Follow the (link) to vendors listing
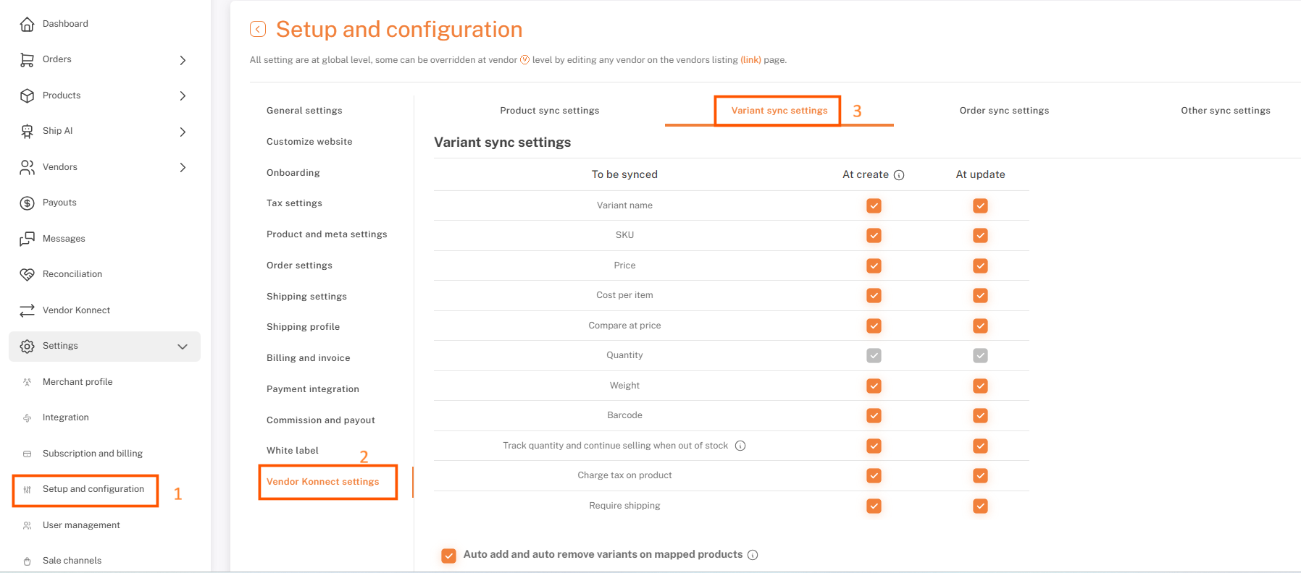 pyautogui.click(x=750, y=60)
